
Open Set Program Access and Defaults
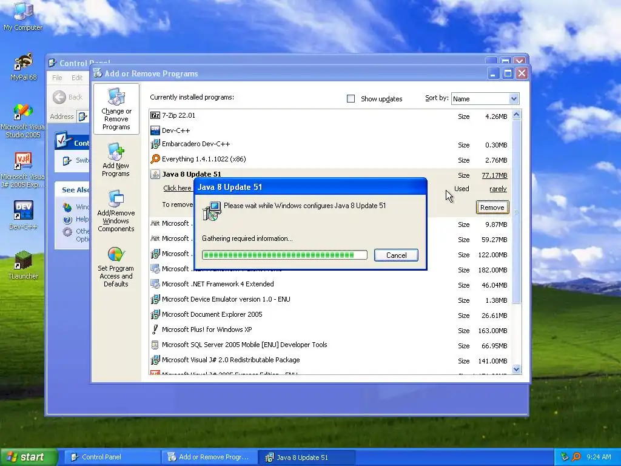coord(116,267)
